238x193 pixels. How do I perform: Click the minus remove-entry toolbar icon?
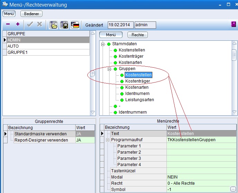tap(8, 25)
